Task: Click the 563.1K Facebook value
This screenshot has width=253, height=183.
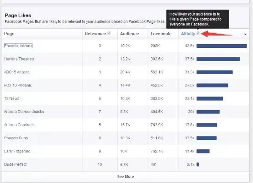Action: click(157, 72)
